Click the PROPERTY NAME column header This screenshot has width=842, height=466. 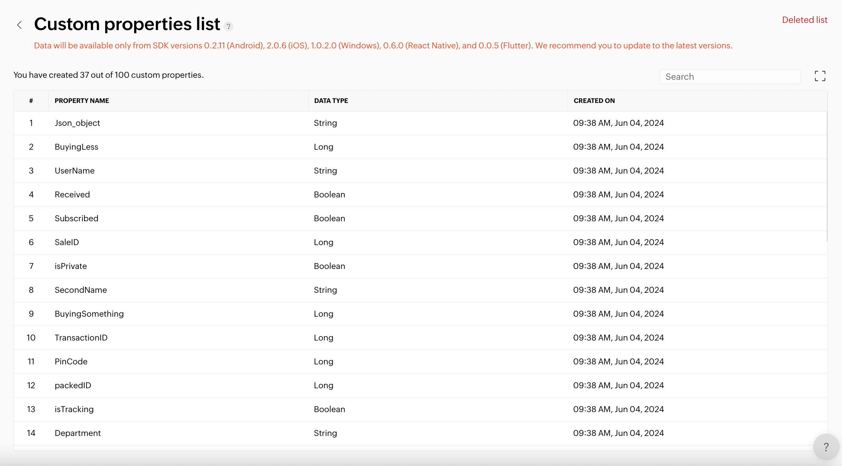[x=82, y=101]
